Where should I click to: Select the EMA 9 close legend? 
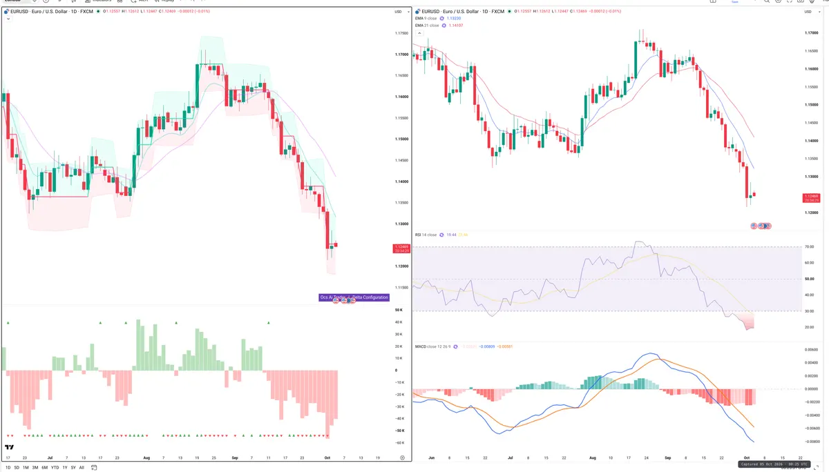pyautogui.click(x=426, y=19)
